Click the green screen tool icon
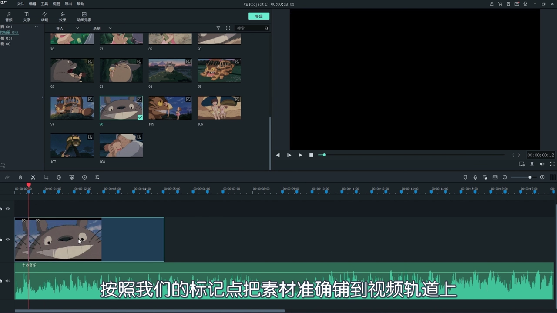Screen dimensions: 557x313 (x=72, y=177)
